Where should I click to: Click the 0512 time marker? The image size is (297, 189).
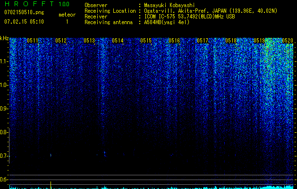61,41
